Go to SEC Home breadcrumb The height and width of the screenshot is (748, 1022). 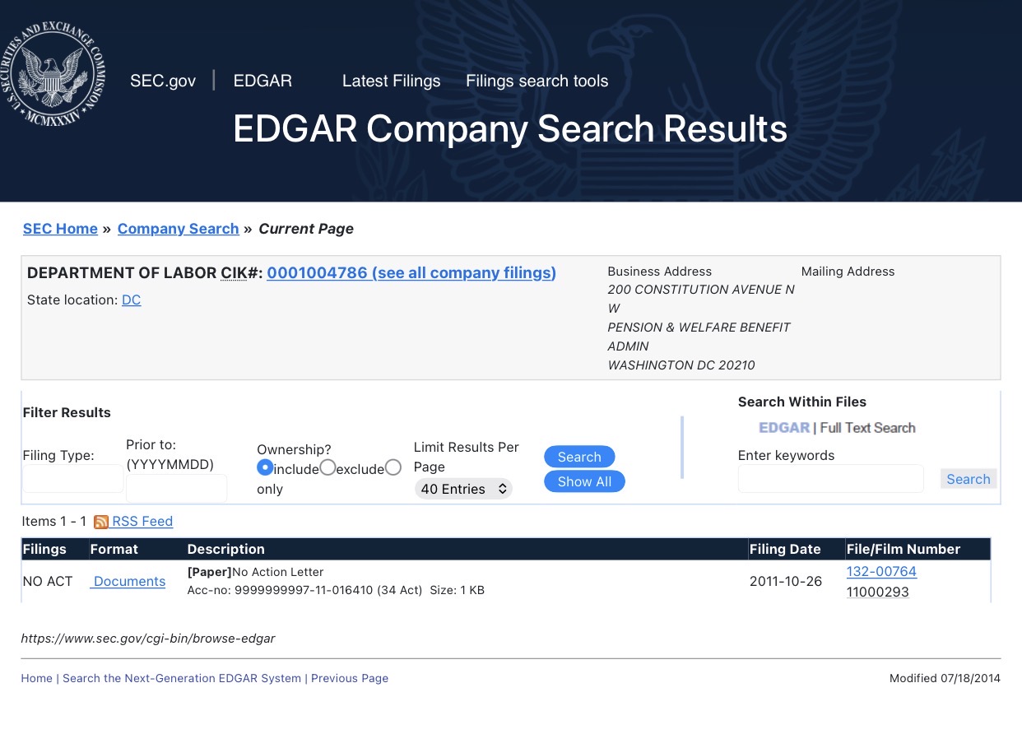tap(60, 229)
